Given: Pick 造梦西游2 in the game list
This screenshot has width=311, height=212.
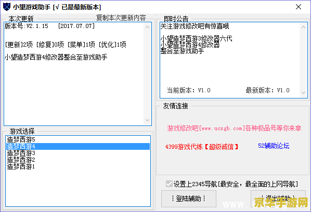Looking at the screenshot, I should pos(78,160).
